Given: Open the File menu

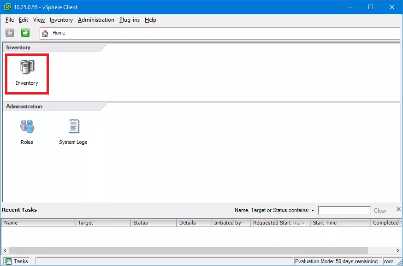Looking at the screenshot, I should [10, 20].
